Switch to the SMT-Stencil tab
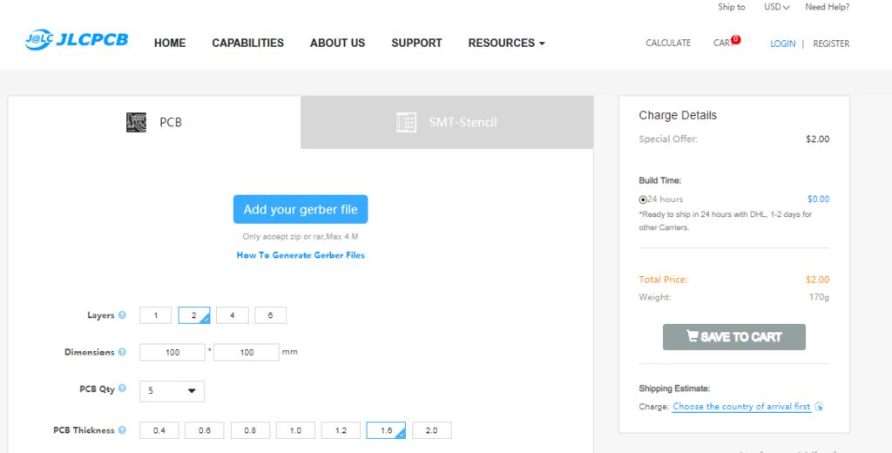The height and width of the screenshot is (453, 892). pyautogui.click(x=447, y=122)
